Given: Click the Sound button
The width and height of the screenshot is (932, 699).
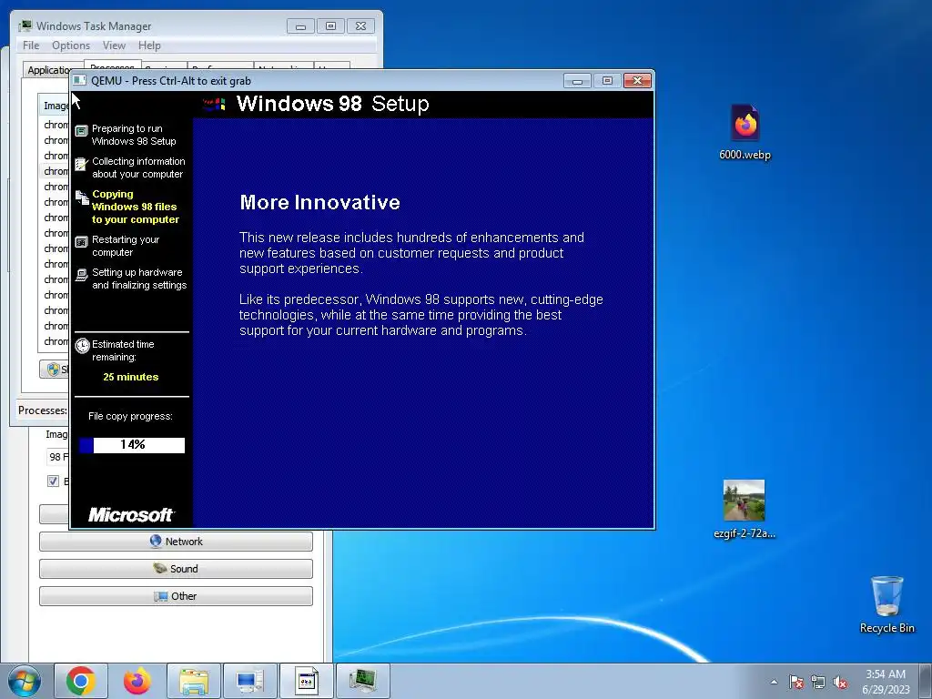Looking at the screenshot, I should tap(176, 569).
